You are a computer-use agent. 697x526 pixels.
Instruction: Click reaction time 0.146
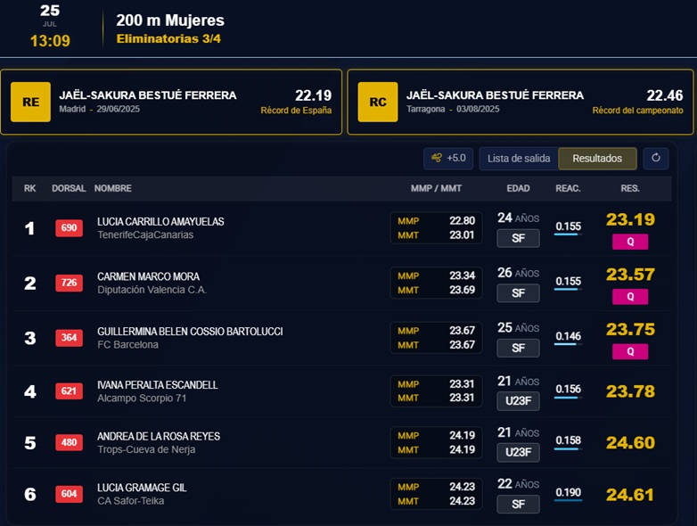tap(568, 336)
